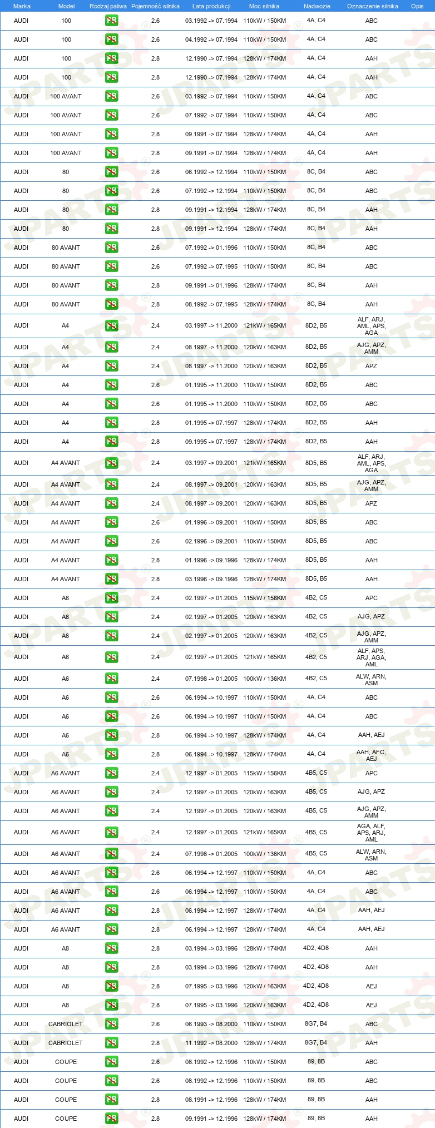Click the Marka column header
This screenshot has height=1128, width=435.
[x=22, y=6]
